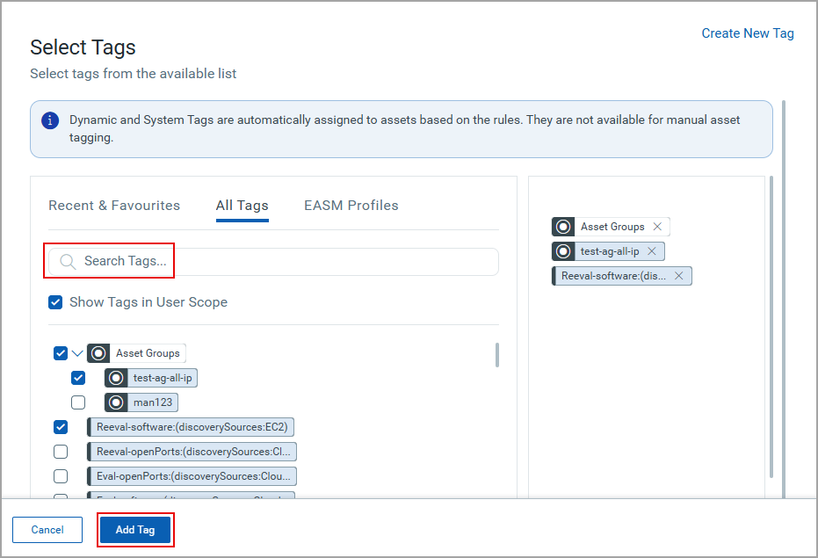Uncheck the Asset Groups checkbox

coord(60,352)
